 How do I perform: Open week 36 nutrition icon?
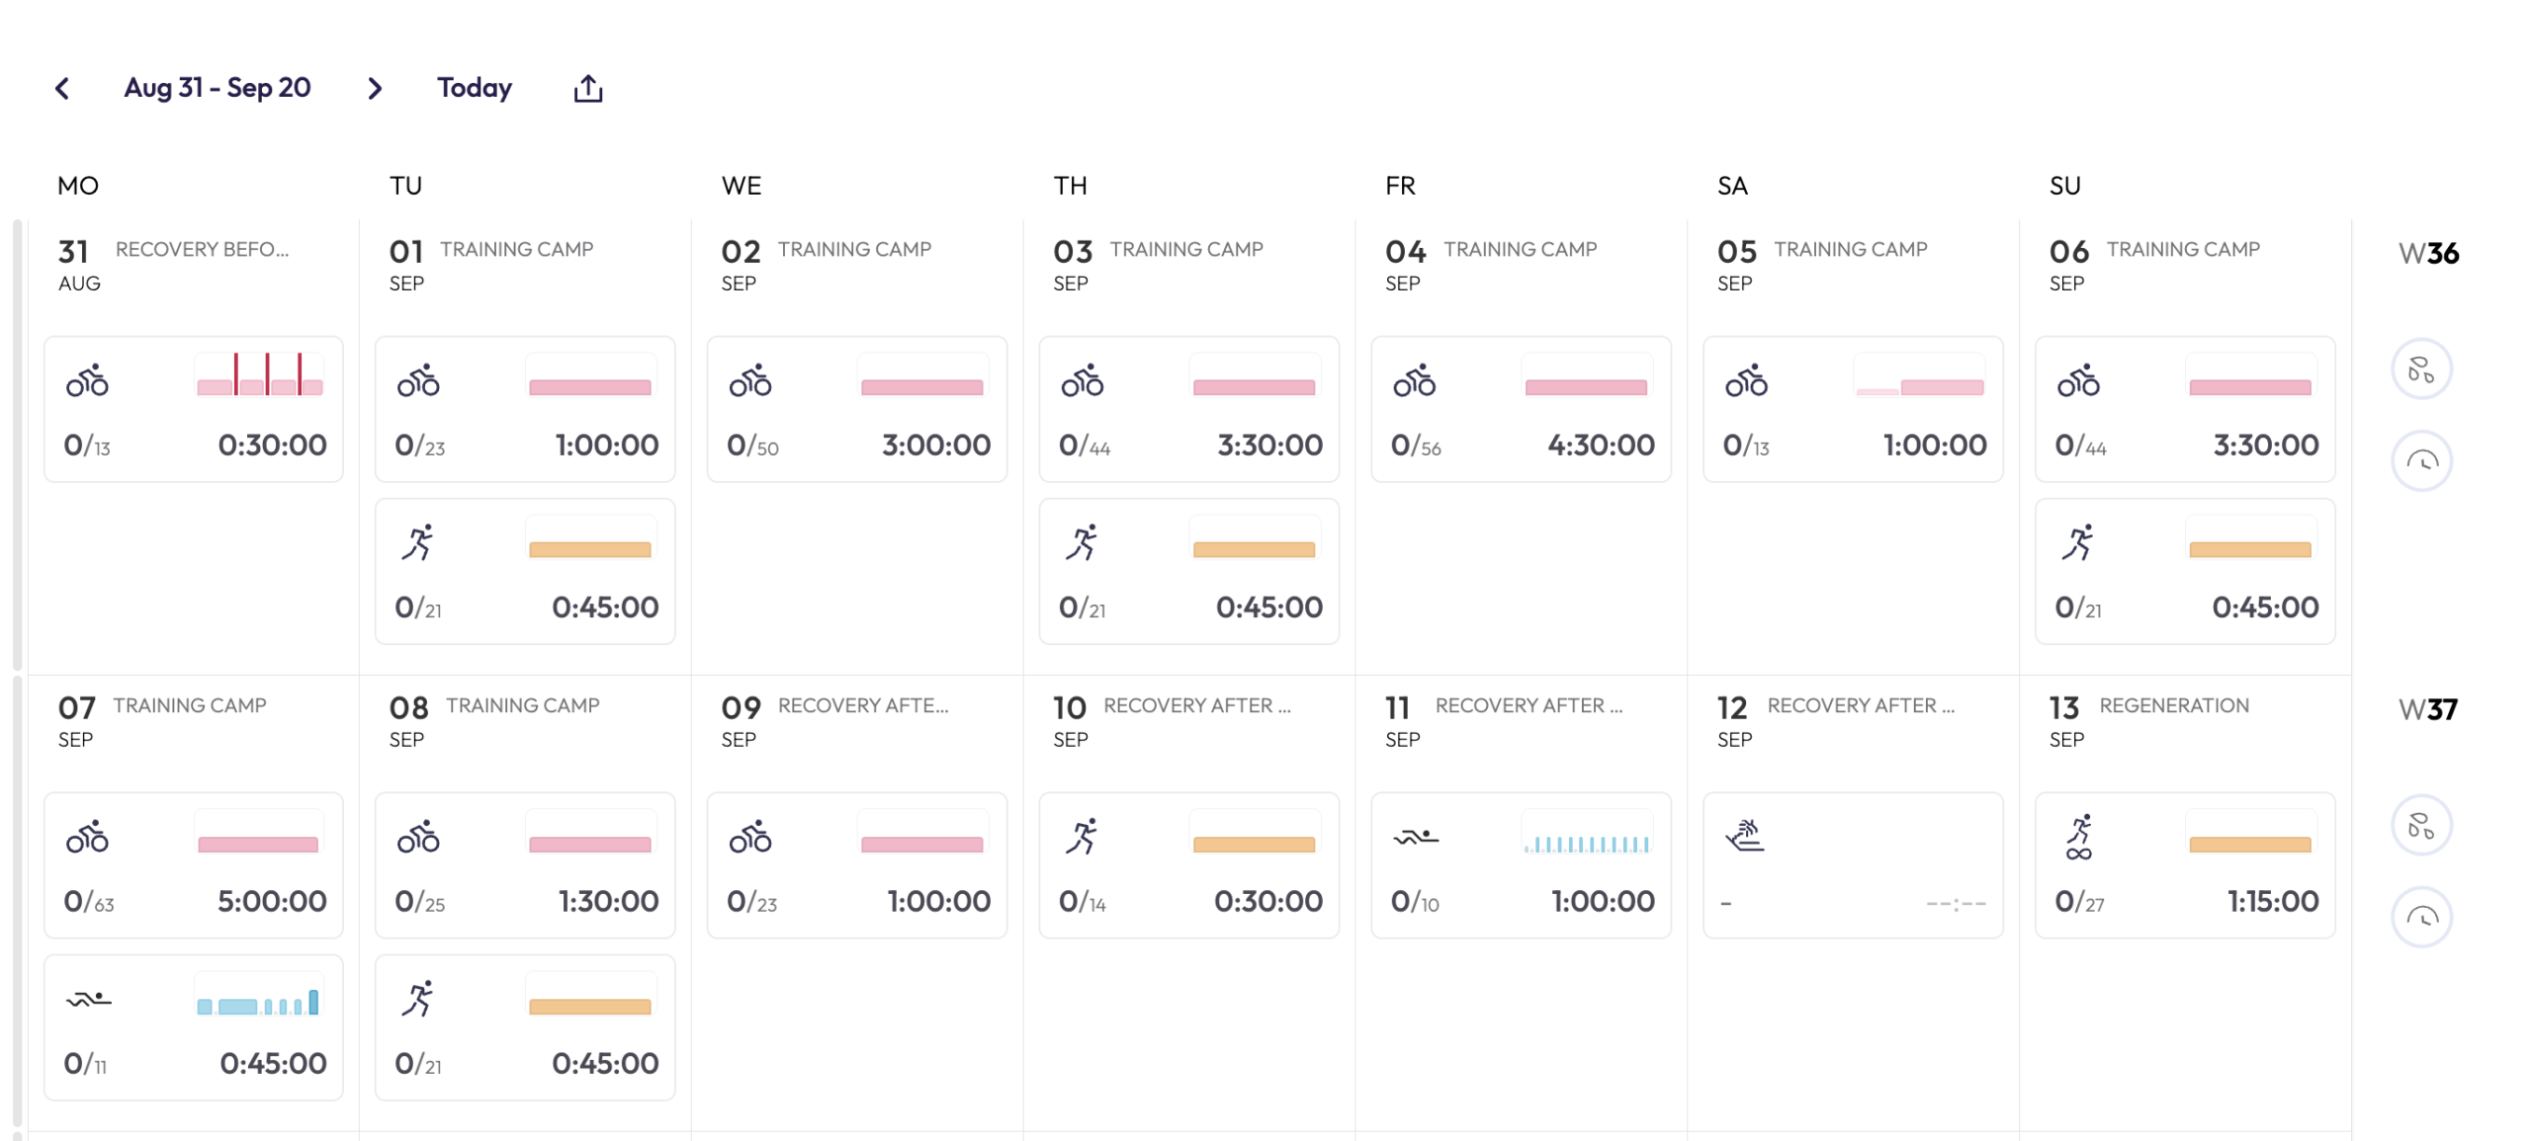tap(2420, 369)
